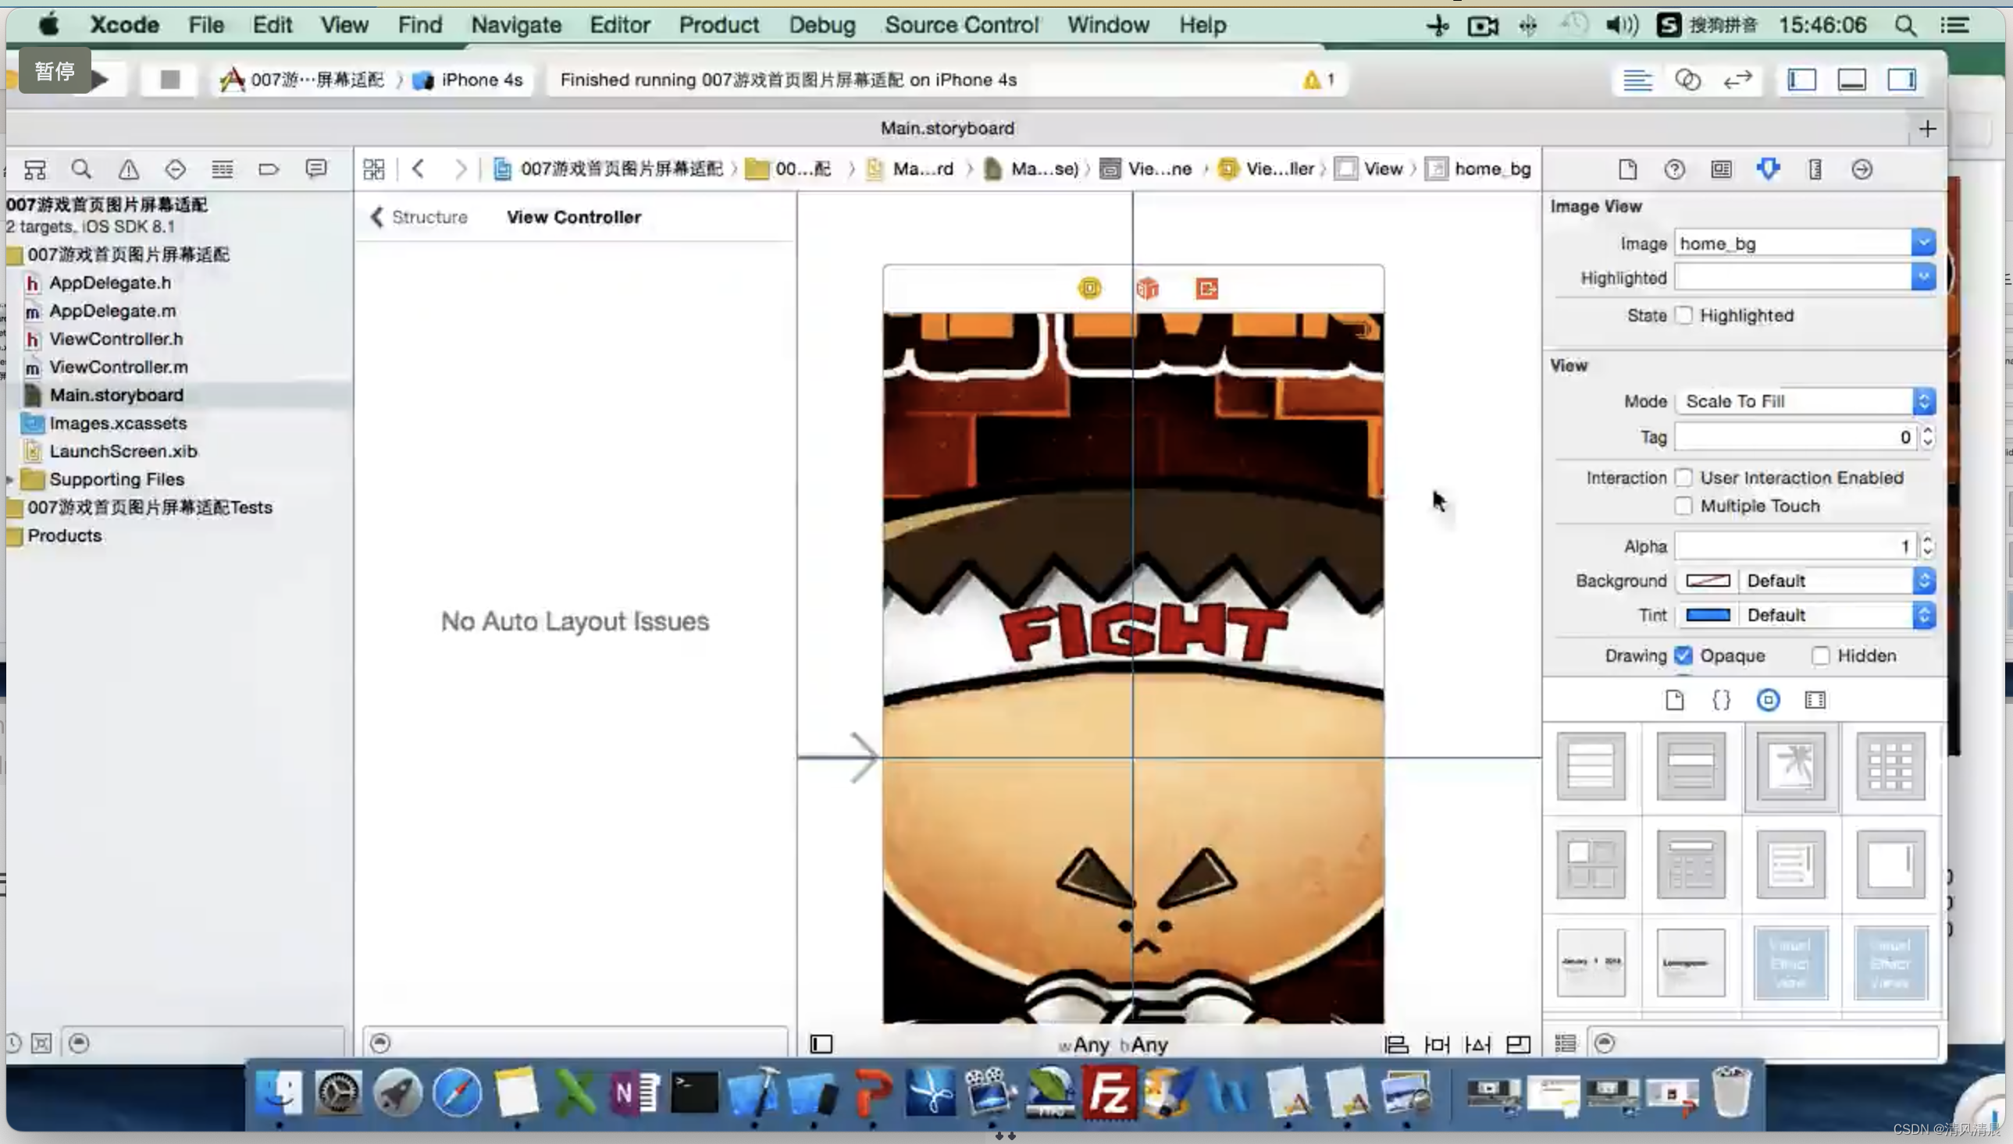Open the Issue navigator warning icon
The image size is (2013, 1144).
128,169
